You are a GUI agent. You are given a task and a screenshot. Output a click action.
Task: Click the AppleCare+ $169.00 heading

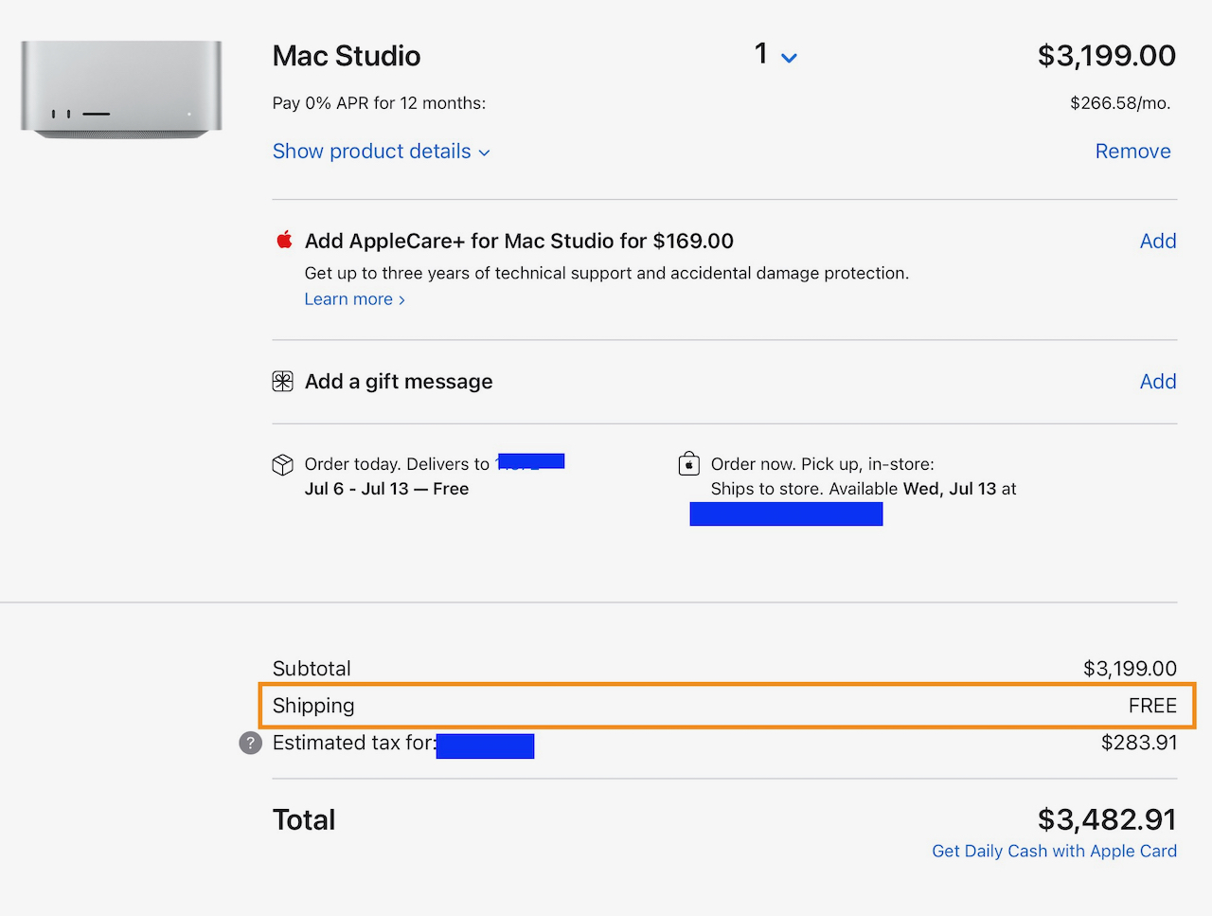tap(519, 242)
